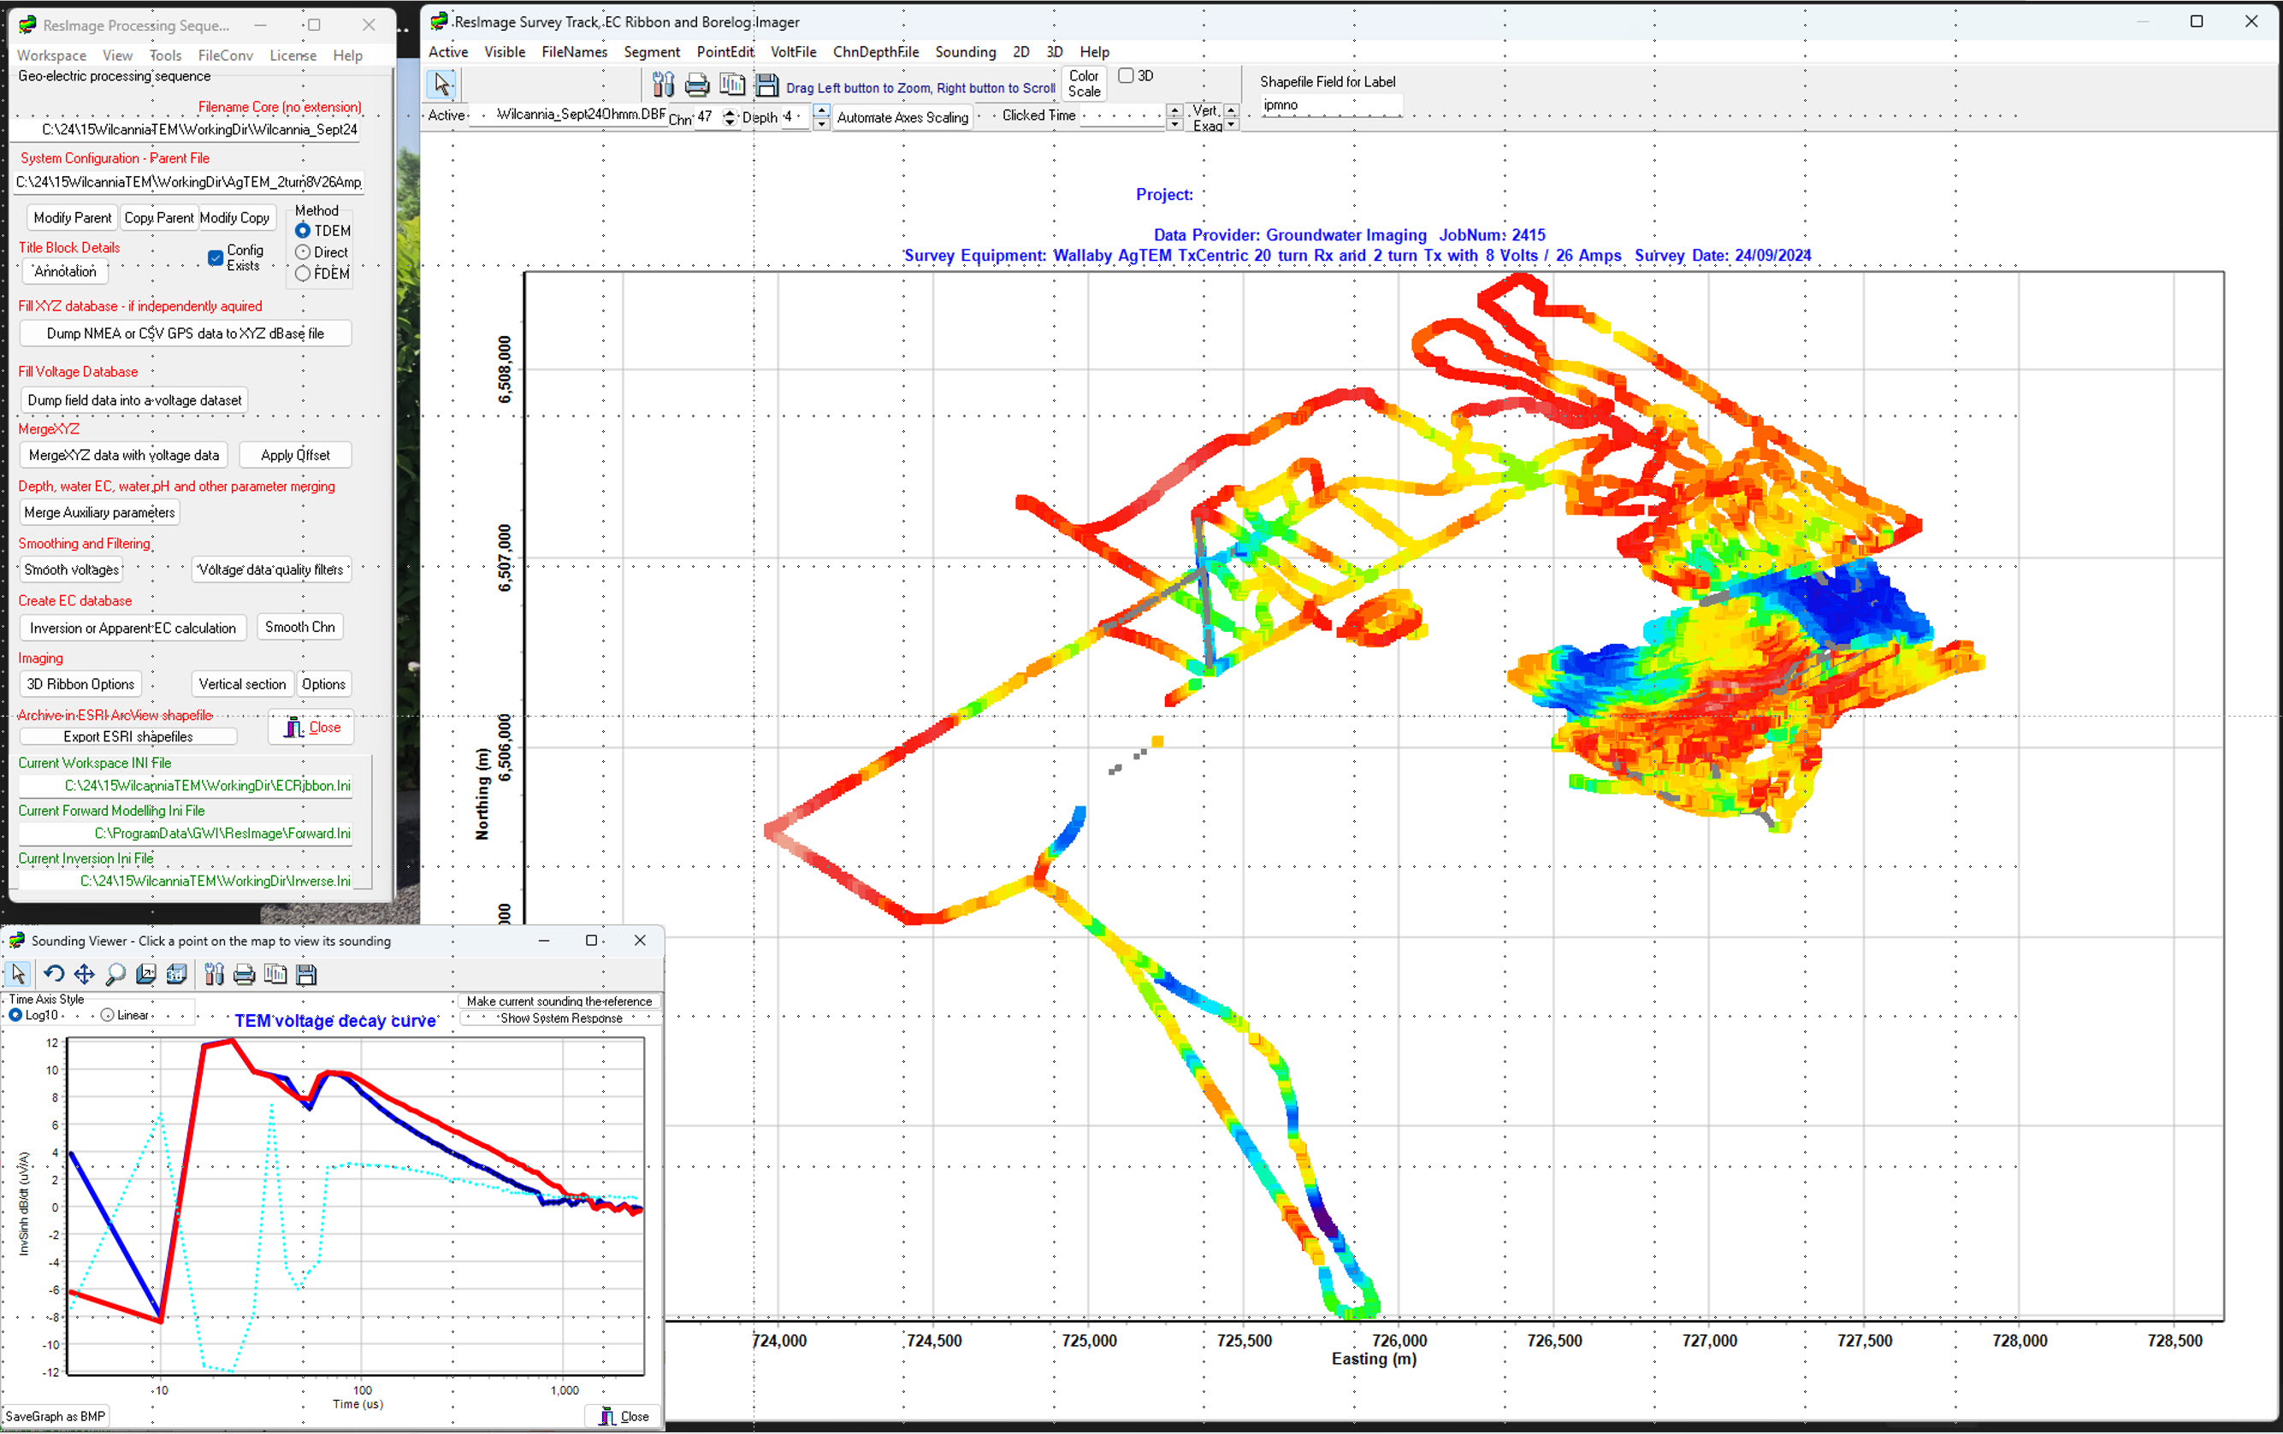Viewport: 2283px width, 1434px height.
Task: Click the Shapefile Field for Label input
Action: tap(1330, 105)
